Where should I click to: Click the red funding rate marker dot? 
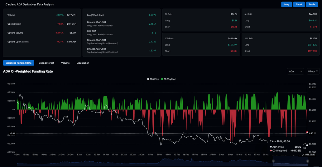(x=307, y=132)
